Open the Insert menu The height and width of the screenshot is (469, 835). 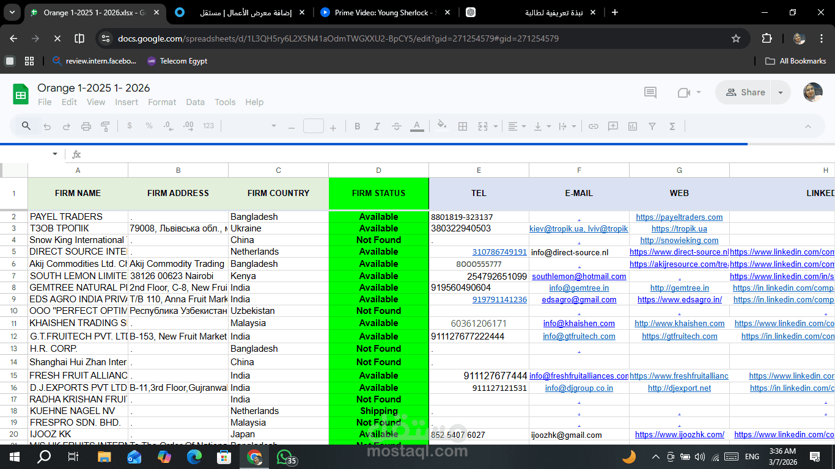(x=127, y=102)
